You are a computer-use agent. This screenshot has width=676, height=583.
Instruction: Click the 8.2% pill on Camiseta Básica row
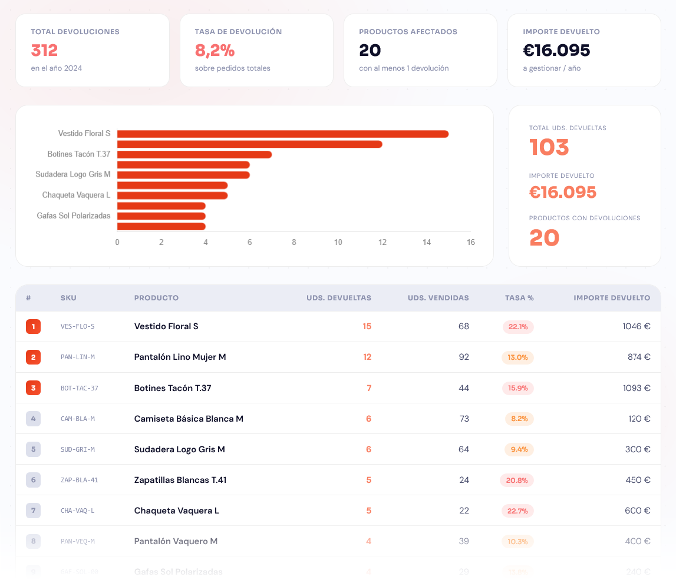(517, 418)
